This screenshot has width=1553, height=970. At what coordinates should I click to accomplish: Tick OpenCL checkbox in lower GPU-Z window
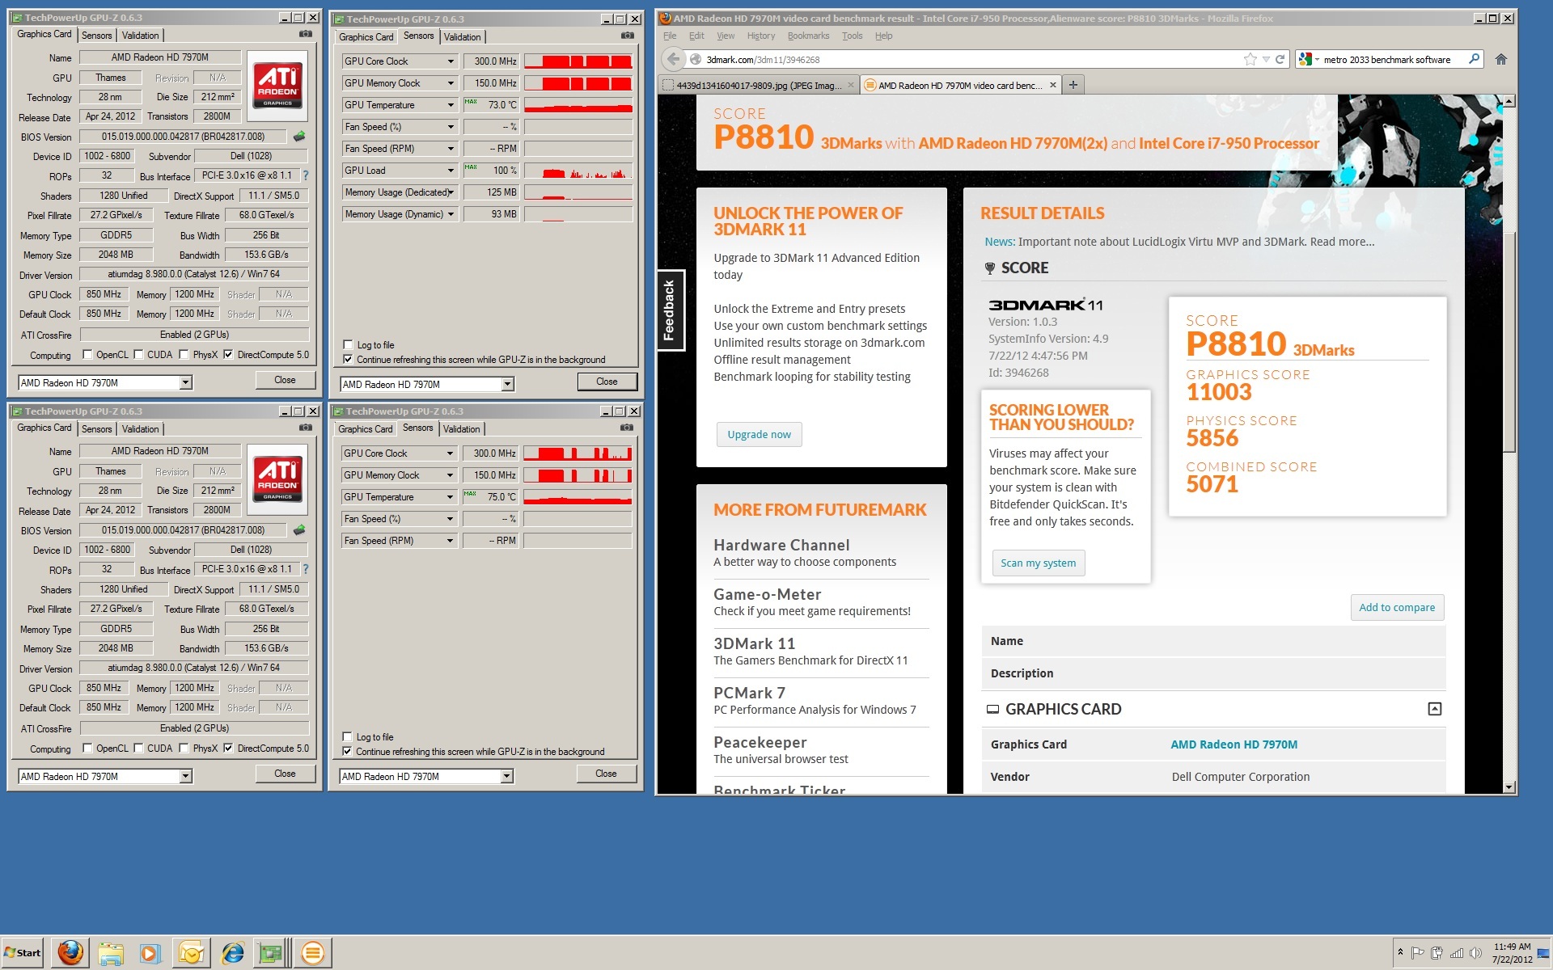coord(87,748)
